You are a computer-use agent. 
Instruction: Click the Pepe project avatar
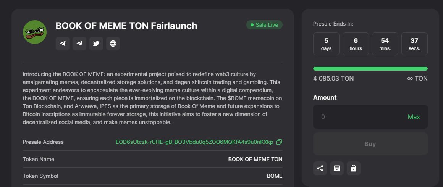(x=35, y=32)
